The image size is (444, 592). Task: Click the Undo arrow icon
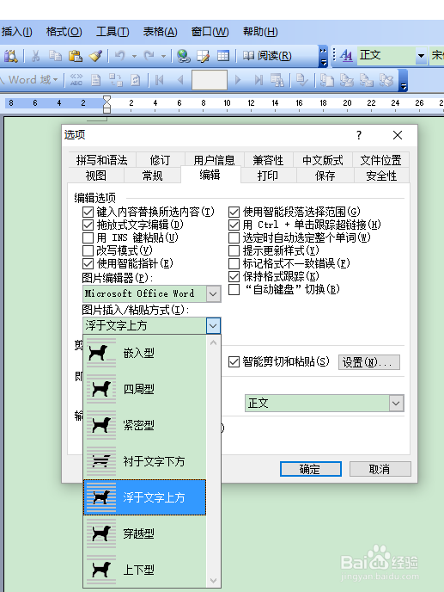[x=120, y=56]
